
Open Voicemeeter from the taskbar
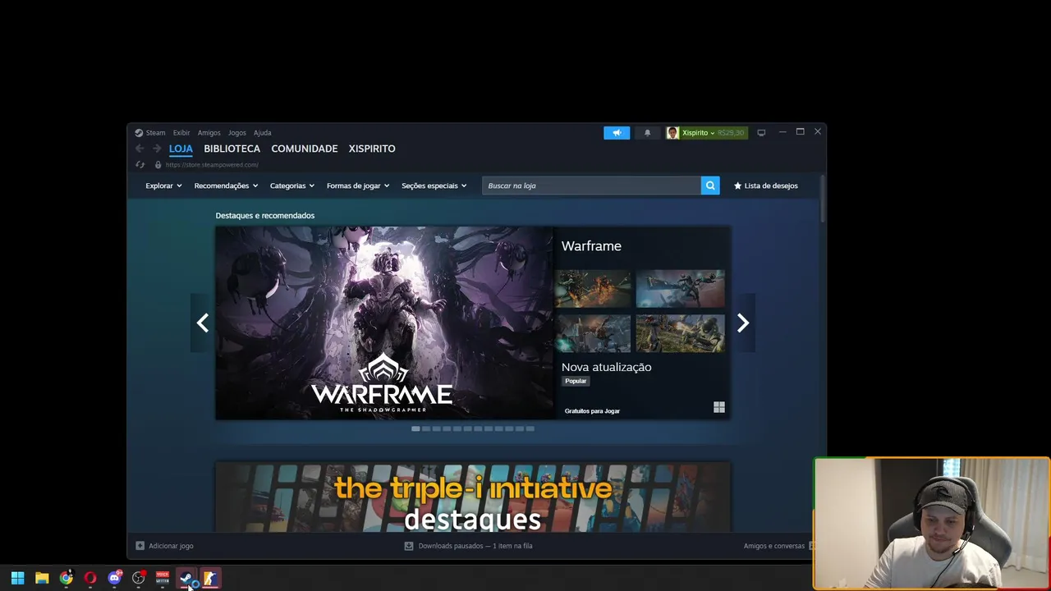(x=163, y=578)
